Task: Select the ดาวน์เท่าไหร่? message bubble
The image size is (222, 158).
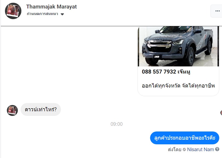Action: 41,109
